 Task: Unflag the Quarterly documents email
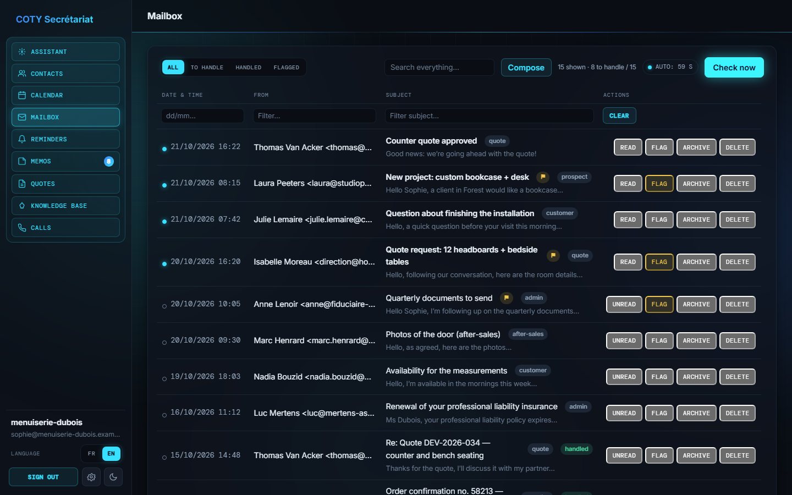[659, 304]
